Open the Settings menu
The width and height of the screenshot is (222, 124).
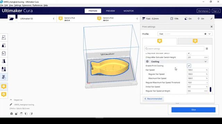pyautogui.click(x=18, y=6)
